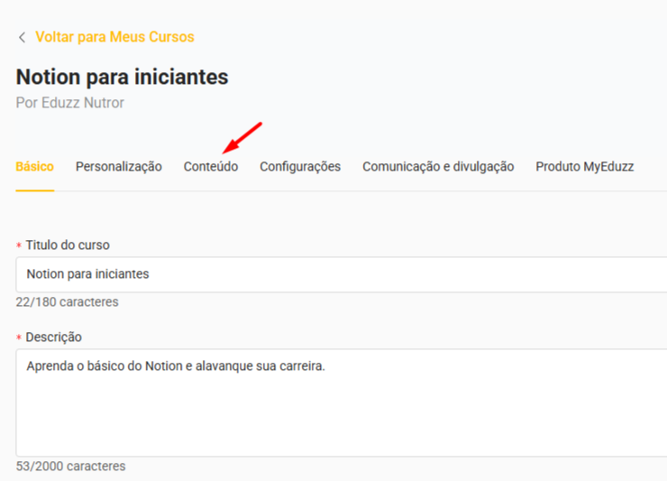Click the back chevron arrow icon

point(23,38)
